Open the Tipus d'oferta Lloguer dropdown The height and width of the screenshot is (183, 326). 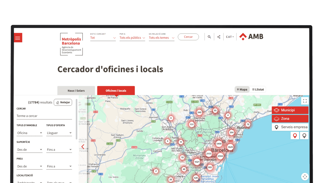pyautogui.click(x=59, y=133)
